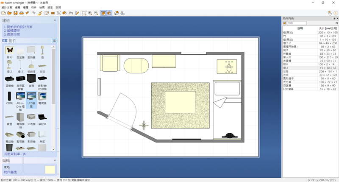Click the object list search field
The width and height of the screenshot is (339, 182).
[x=297, y=23]
